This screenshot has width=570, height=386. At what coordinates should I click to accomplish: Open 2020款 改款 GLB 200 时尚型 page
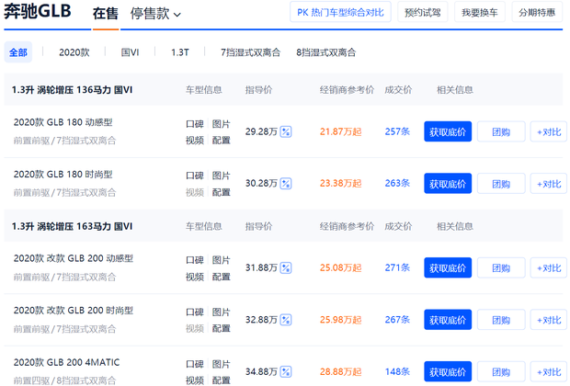74,311
